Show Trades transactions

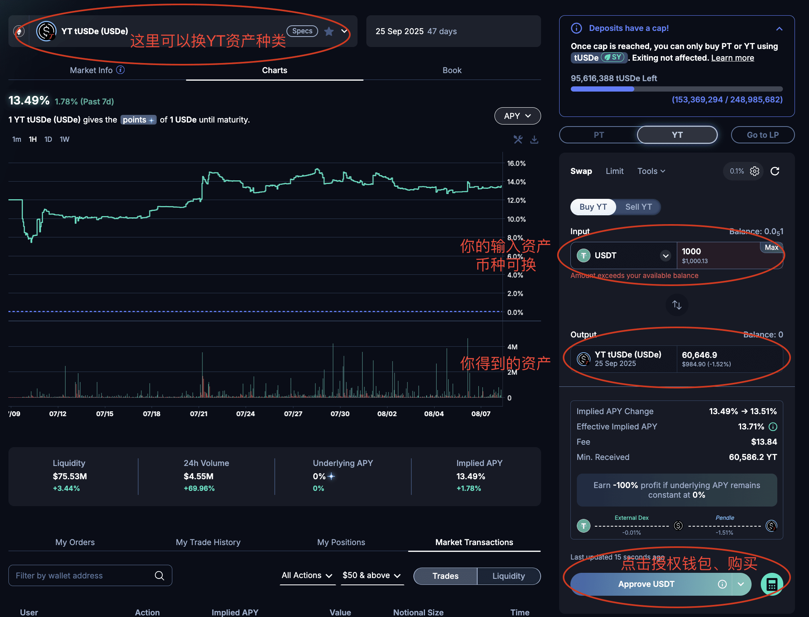445,576
